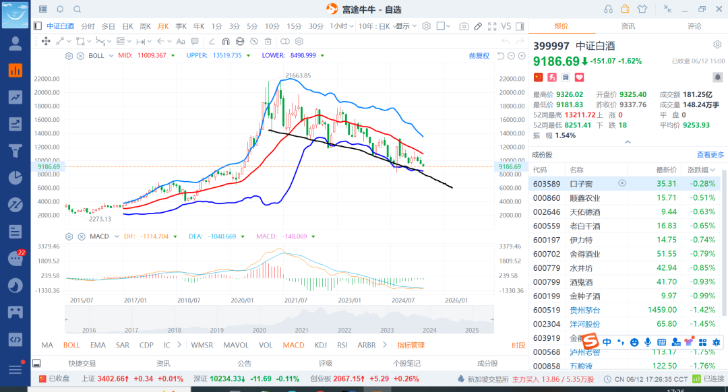Delete drawings with trash icon
The height and width of the screenshot is (392, 728).
pos(268,41)
